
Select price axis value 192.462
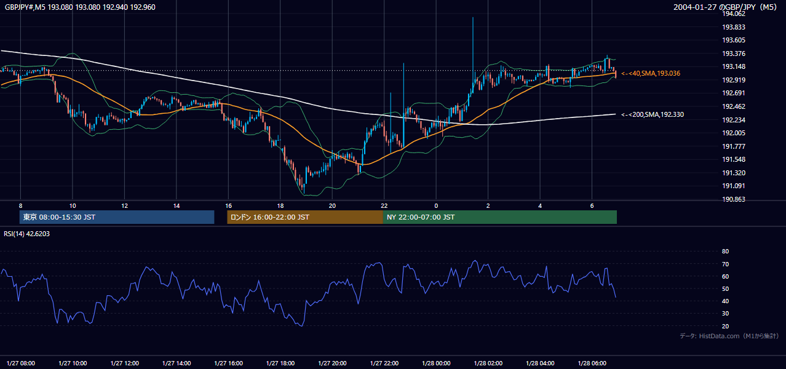[733, 106]
